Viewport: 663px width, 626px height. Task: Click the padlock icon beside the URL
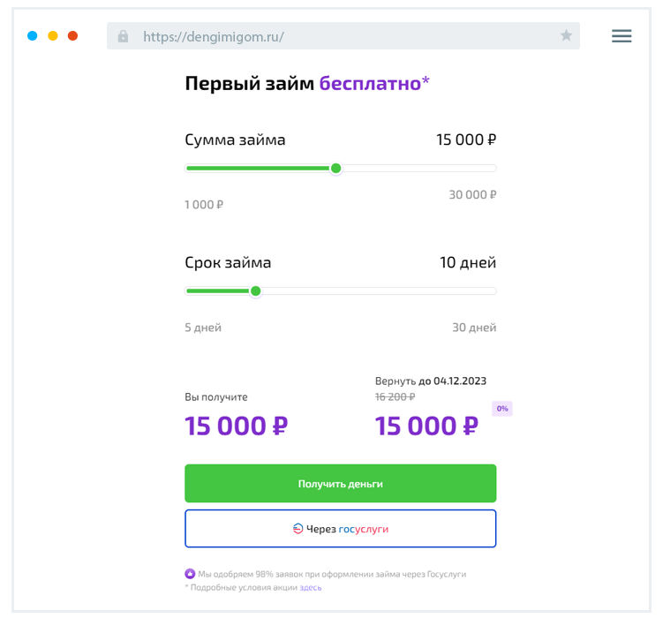[x=123, y=36]
